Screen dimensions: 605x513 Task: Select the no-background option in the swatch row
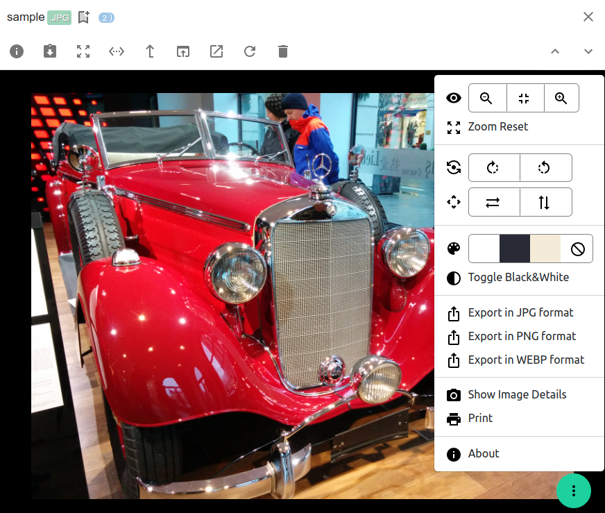click(x=577, y=248)
